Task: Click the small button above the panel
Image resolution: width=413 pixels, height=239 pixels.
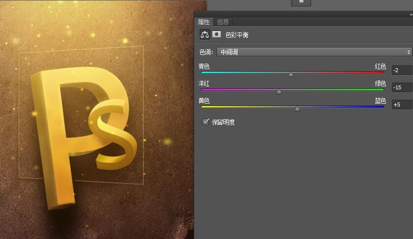Action: pos(301,2)
